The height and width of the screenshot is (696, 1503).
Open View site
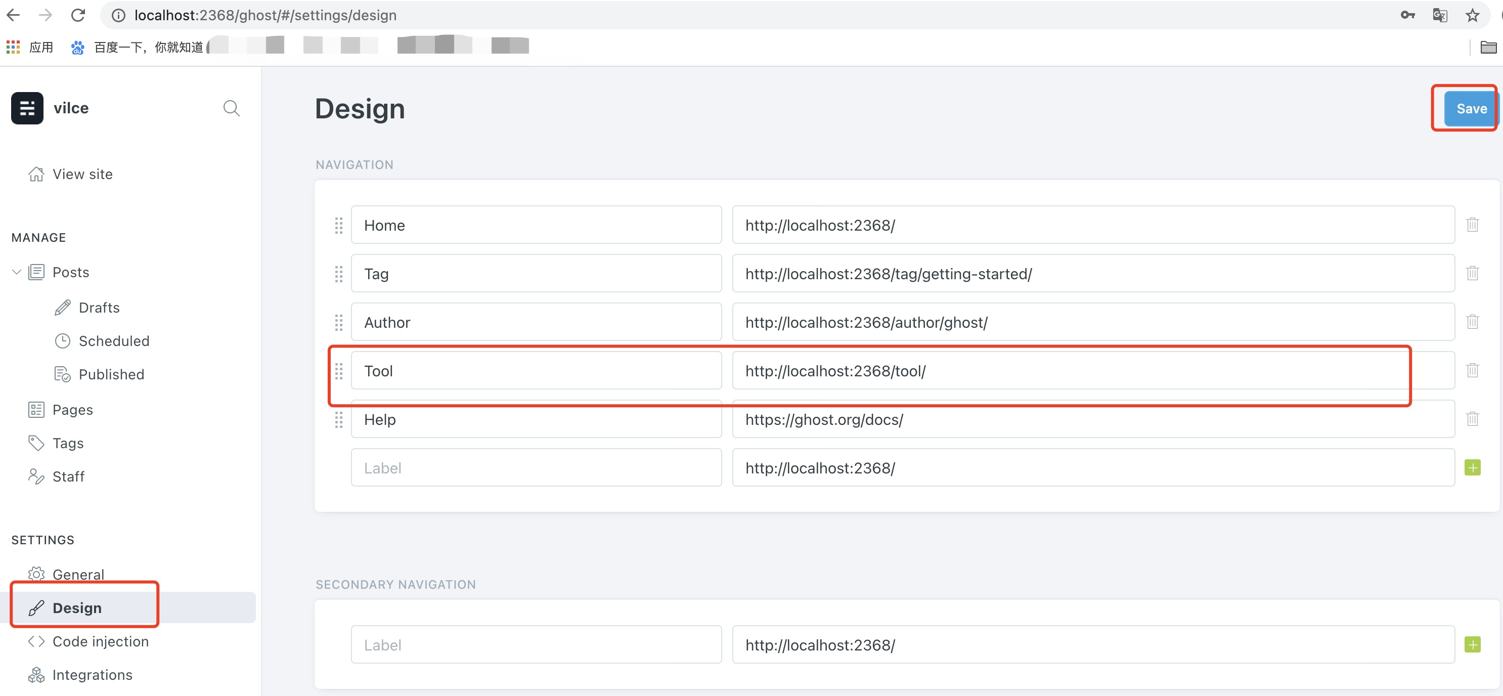[x=82, y=173]
